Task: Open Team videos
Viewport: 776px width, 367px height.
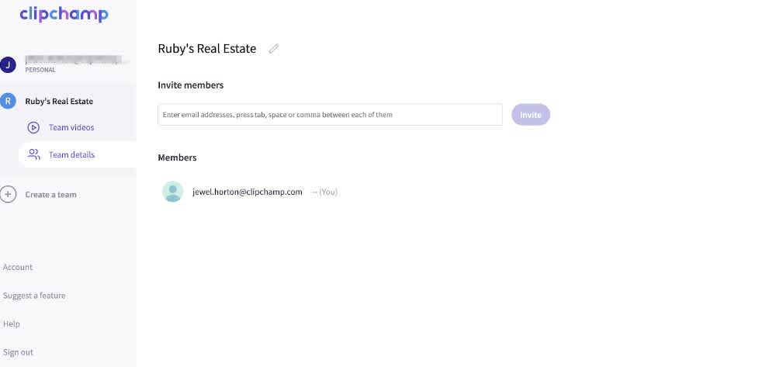Action: [x=71, y=127]
